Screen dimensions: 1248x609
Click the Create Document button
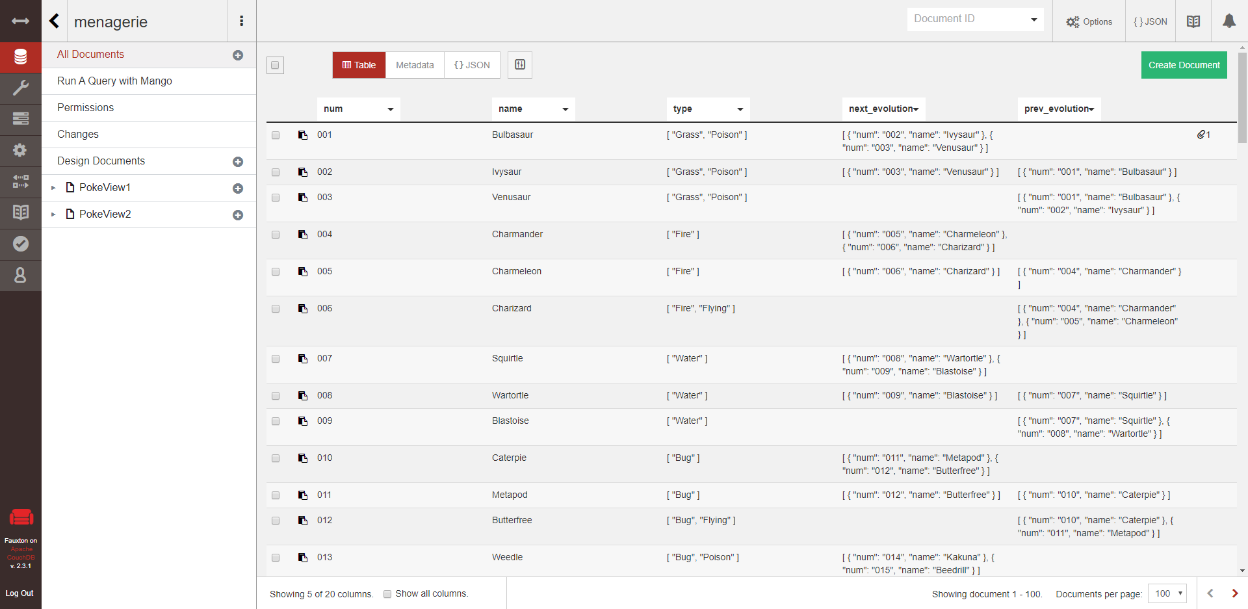click(x=1184, y=65)
